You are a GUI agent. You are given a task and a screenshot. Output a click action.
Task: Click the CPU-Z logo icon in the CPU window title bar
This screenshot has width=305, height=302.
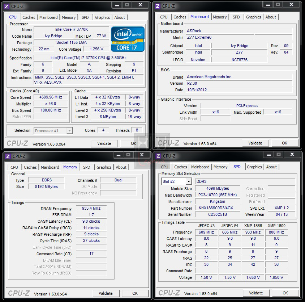(7, 7)
